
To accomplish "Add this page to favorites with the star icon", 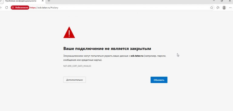I will click(211, 8).
